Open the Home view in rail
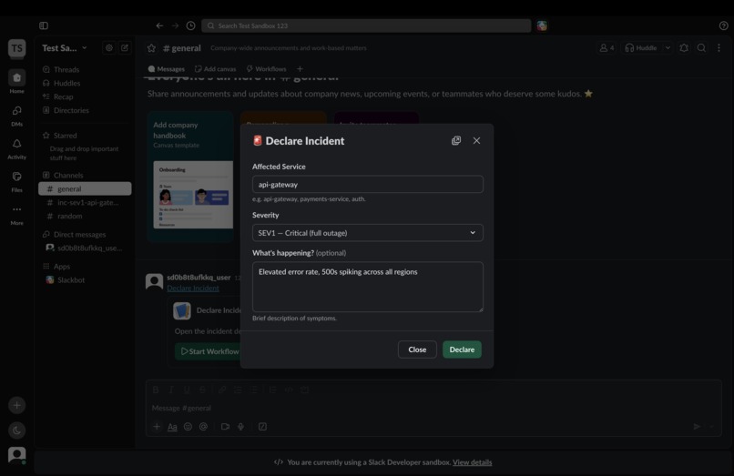The width and height of the screenshot is (734, 476). coord(17,82)
